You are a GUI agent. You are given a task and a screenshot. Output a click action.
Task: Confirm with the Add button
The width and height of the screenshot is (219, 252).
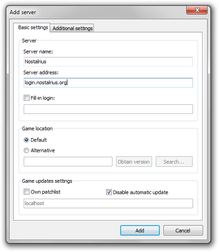[140, 230]
